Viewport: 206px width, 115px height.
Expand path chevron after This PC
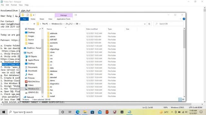(50, 24)
